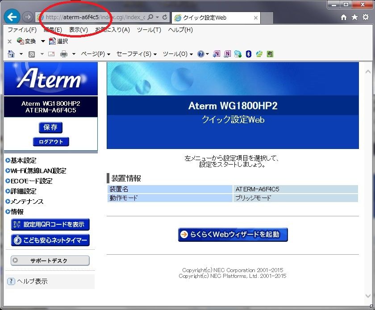This screenshot has width=375, height=310.
Task: Click the Aterm logo banner
Action: tap(51, 79)
